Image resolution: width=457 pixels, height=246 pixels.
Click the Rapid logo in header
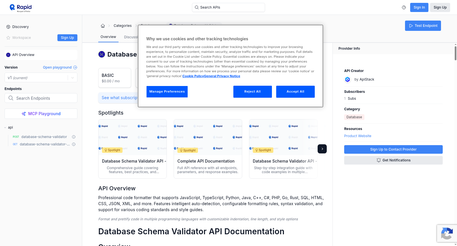click(x=21, y=8)
